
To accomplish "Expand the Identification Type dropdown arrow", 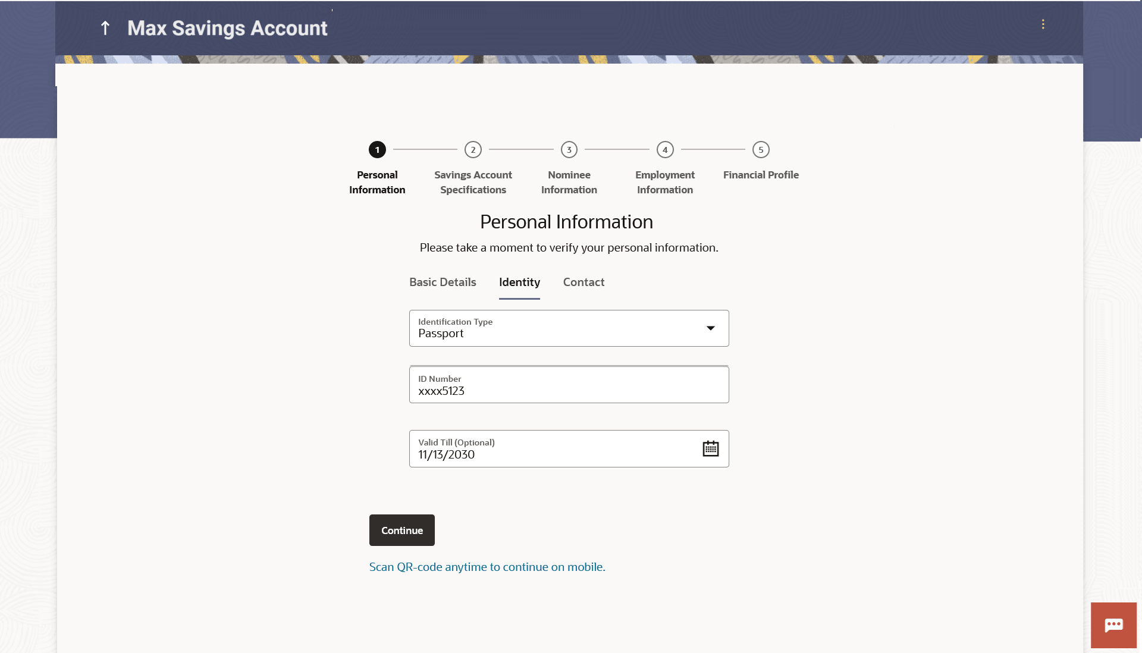I will pos(710,328).
